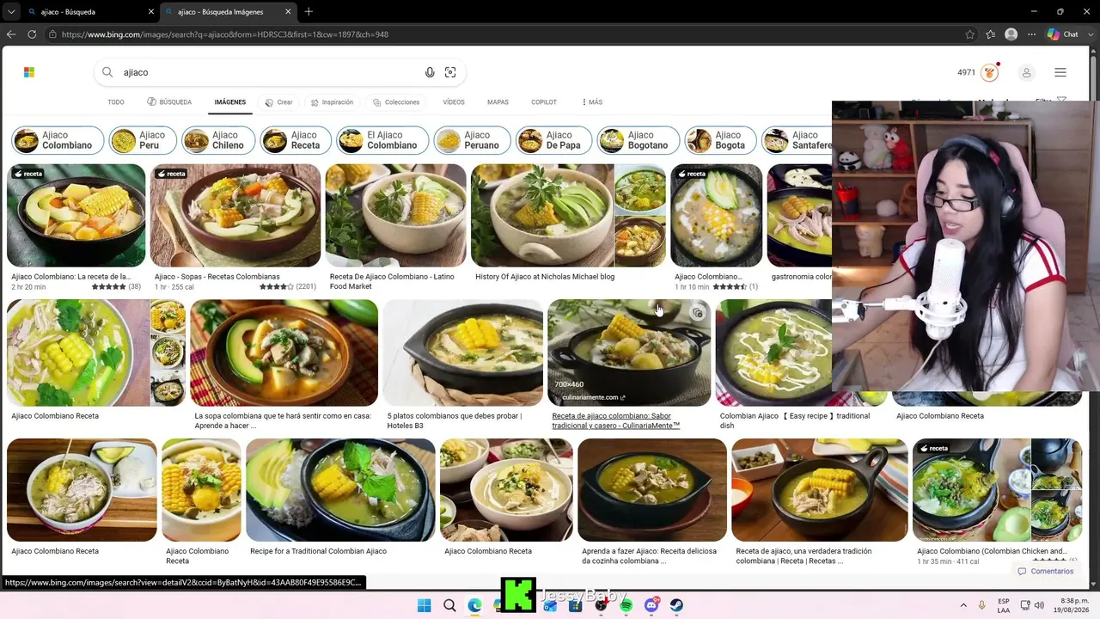
Task: Click the magnifier icon in search box
Action: 107,72
